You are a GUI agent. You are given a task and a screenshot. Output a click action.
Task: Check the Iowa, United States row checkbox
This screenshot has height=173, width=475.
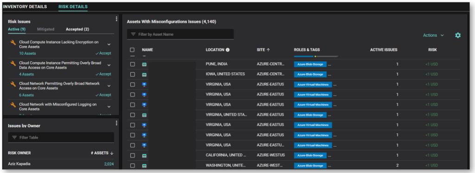(x=132, y=75)
